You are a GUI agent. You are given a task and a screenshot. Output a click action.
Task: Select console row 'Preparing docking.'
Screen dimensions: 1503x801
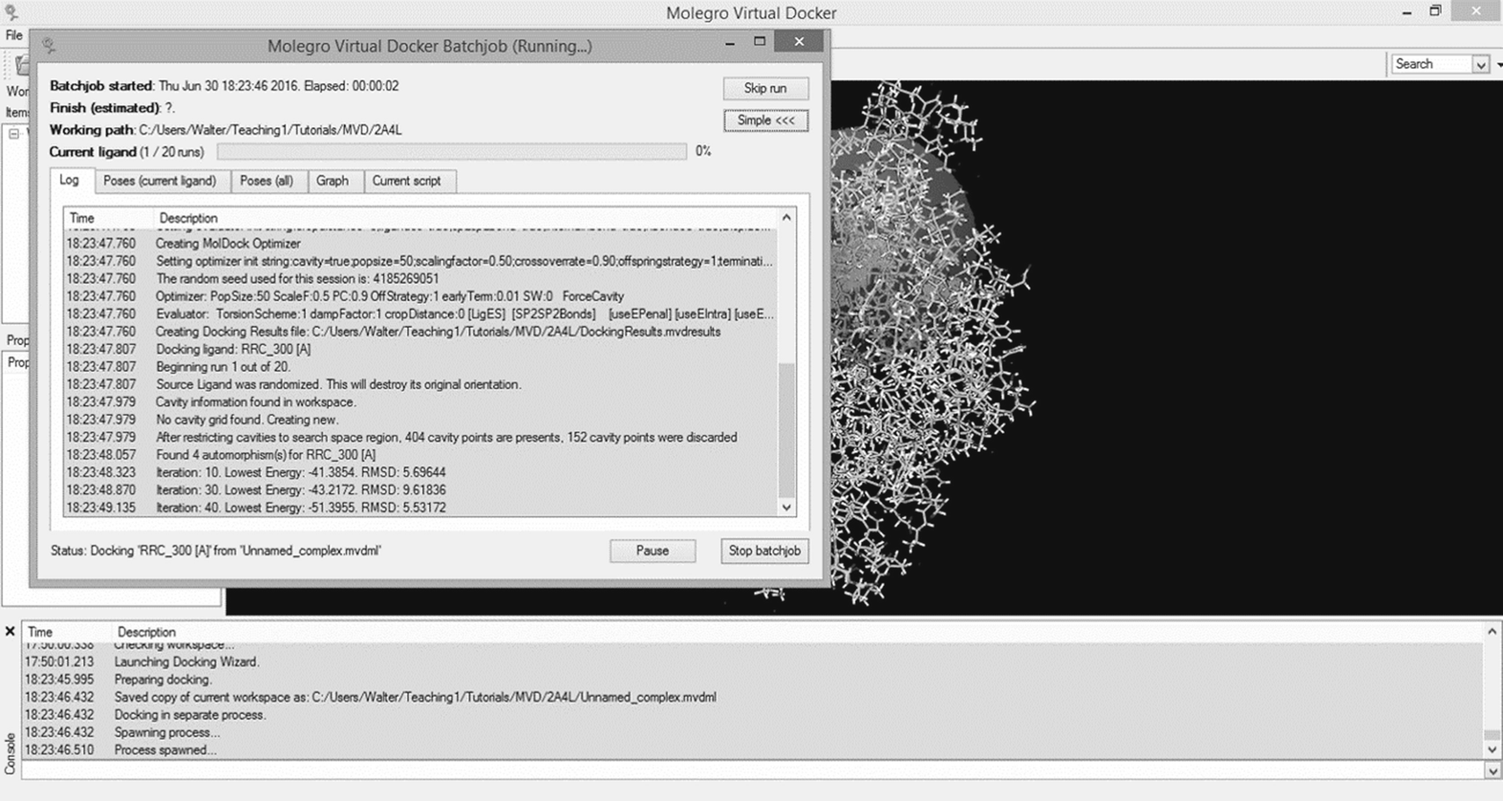753,680
